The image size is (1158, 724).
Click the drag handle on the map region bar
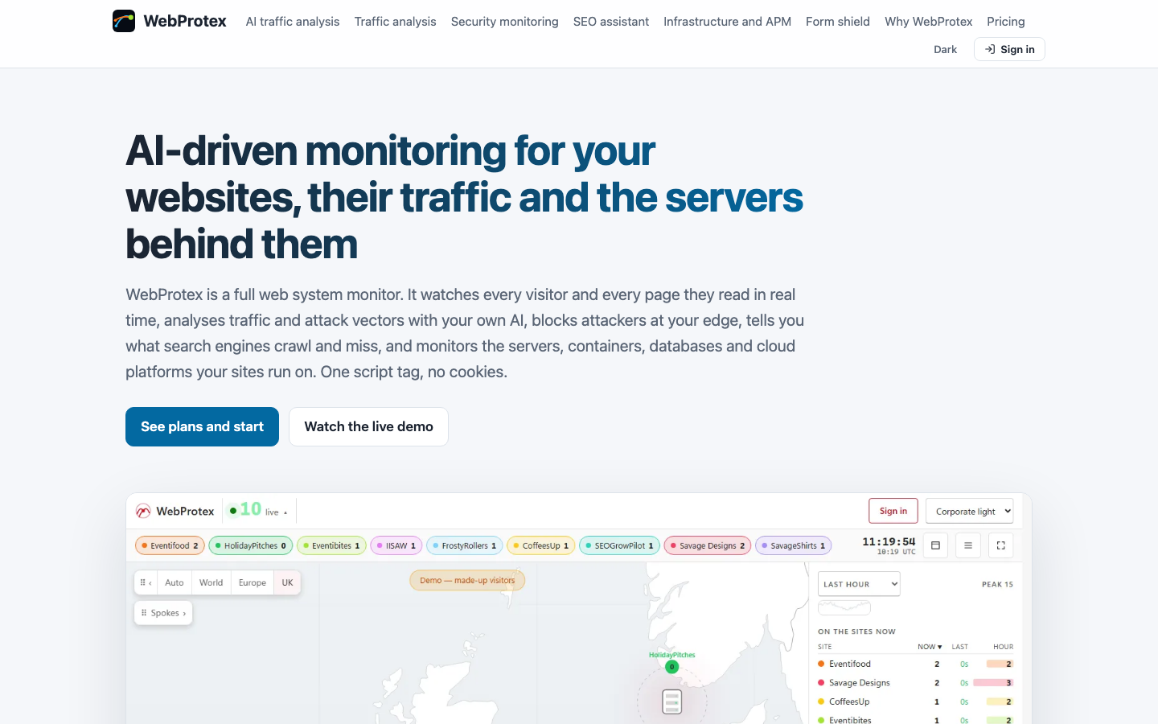pos(143,582)
